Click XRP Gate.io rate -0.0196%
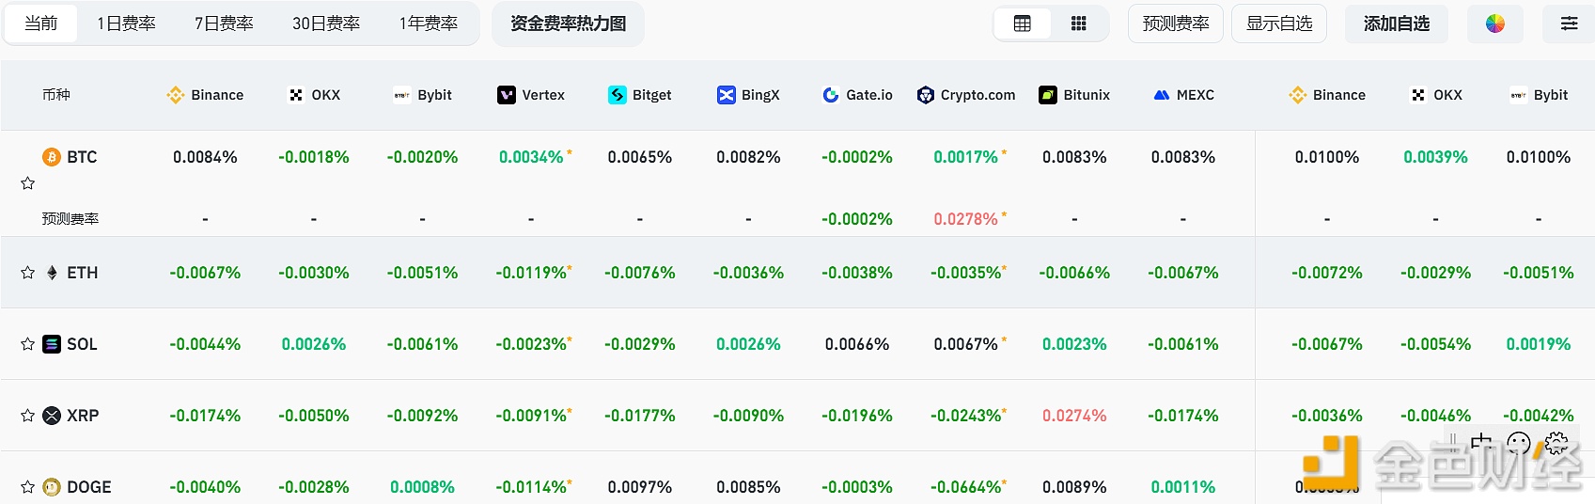This screenshot has width=1595, height=504. pos(857,416)
